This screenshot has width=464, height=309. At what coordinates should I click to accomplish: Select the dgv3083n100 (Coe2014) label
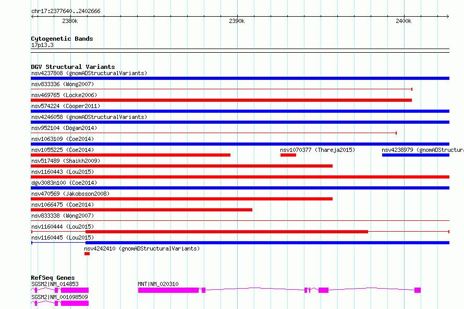(64, 183)
